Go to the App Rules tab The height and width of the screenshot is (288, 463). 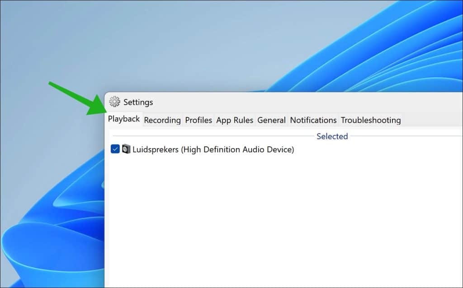coord(235,120)
